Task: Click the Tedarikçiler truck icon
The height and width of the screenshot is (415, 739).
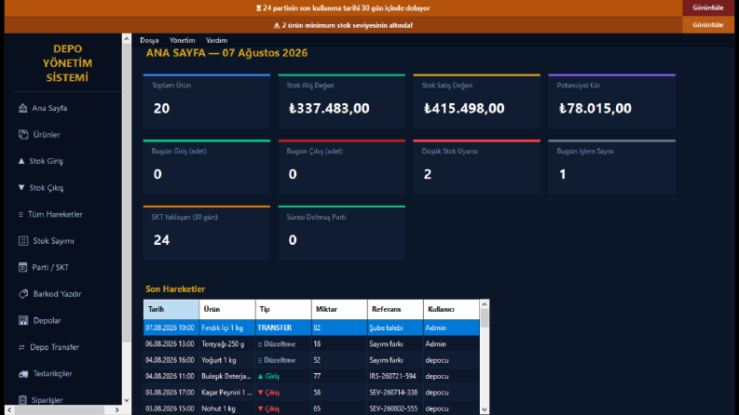Action: (x=23, y=374)
